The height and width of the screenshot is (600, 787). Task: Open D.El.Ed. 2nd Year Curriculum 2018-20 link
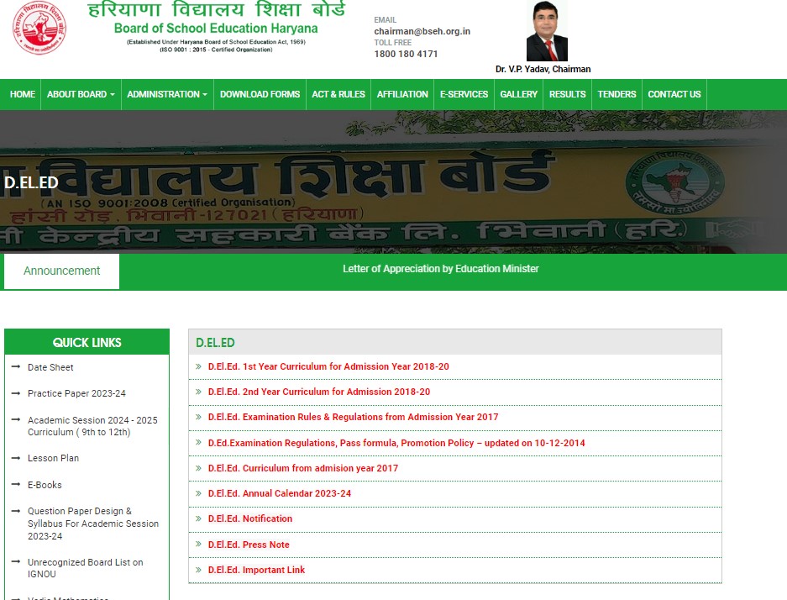(x=318, y=392)
